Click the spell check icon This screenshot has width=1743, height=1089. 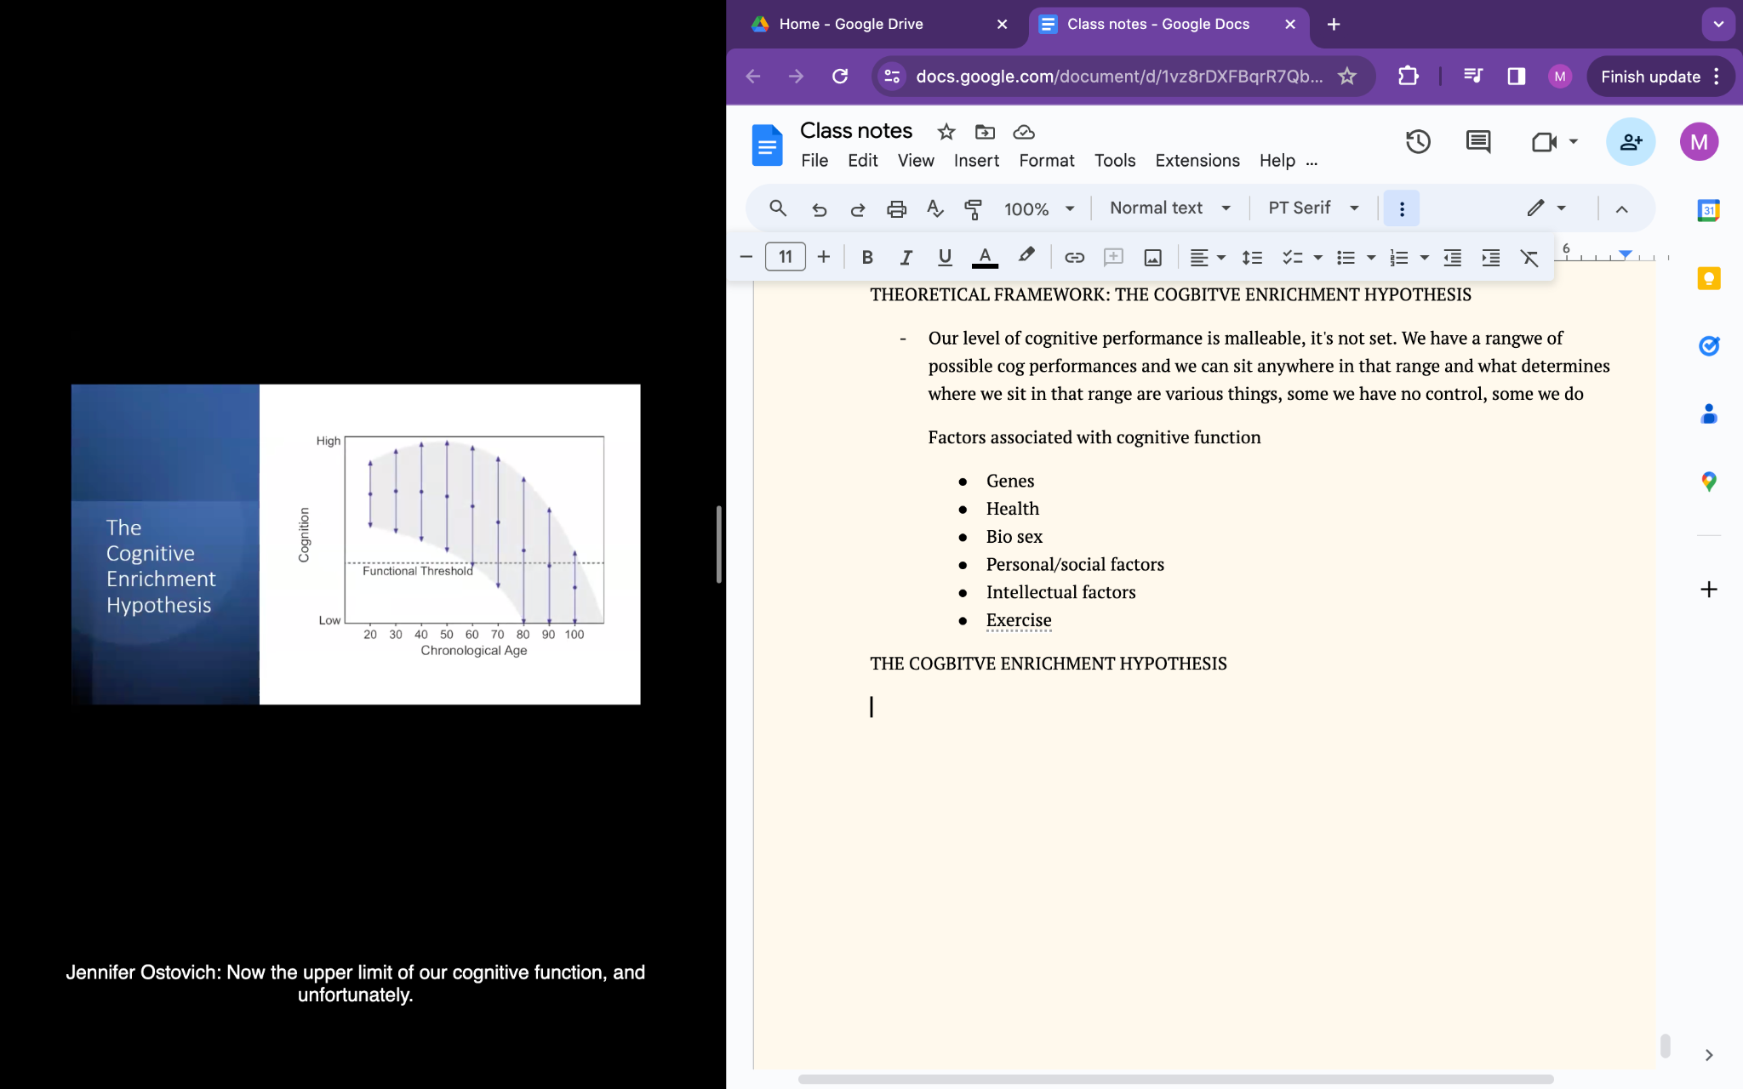[x=934, y=208]
